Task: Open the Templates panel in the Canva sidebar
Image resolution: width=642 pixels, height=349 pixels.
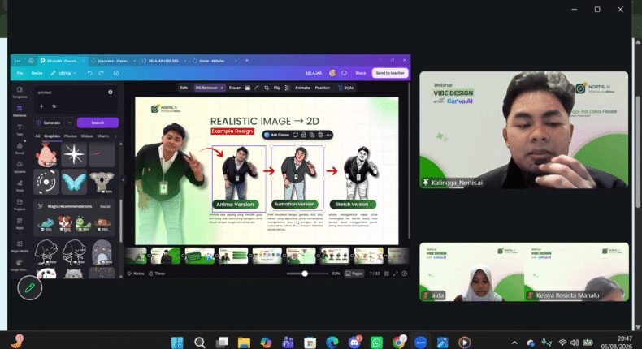Action: click(x=20, y=92)
